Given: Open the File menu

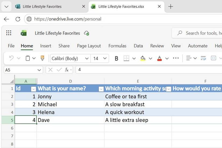Looking at the screenshot, I should click(x=11, y=46).
